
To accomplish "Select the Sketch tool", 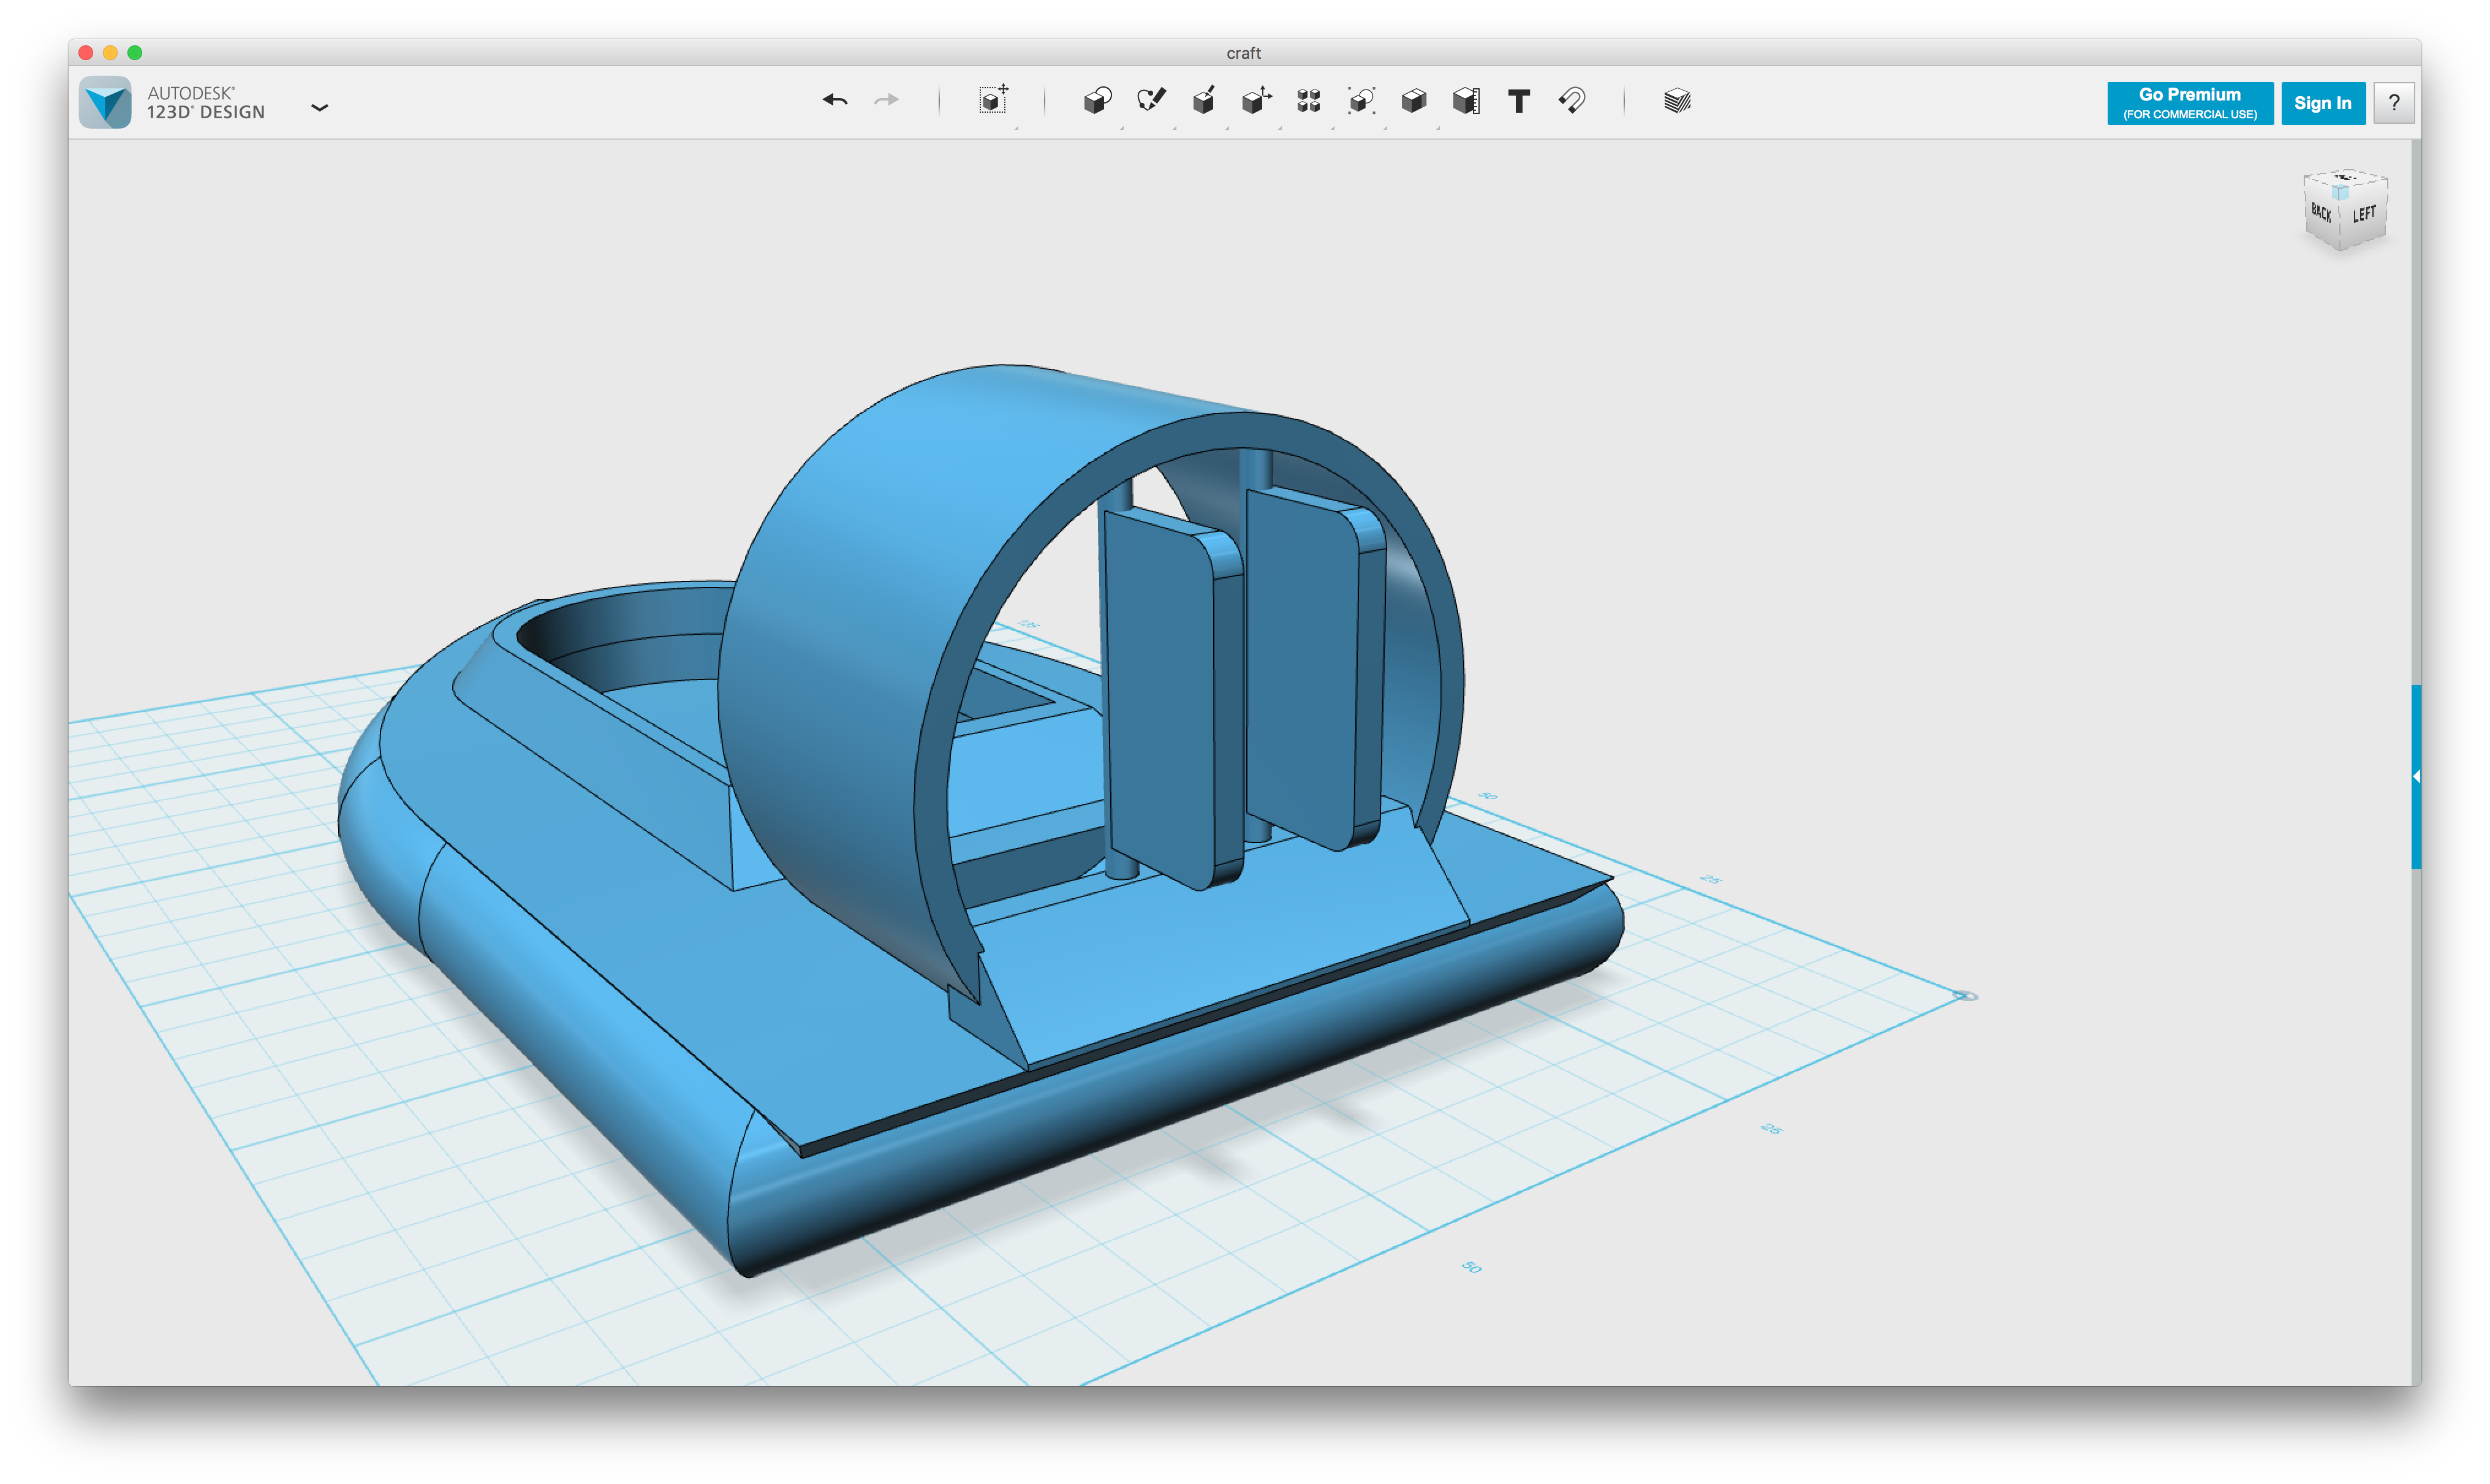I will pos(1151,100).
